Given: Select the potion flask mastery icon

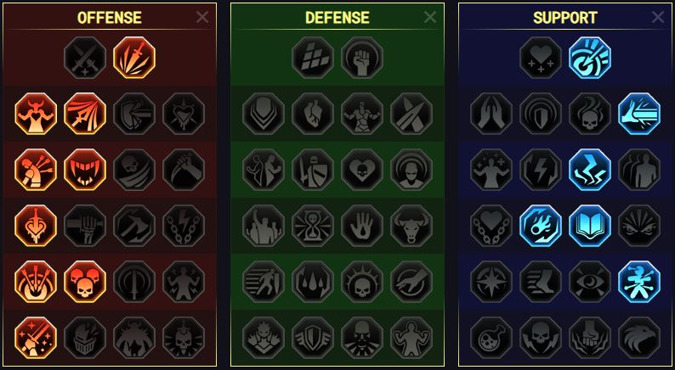Looking at the screenshot, I should click(x=491, y=338).
